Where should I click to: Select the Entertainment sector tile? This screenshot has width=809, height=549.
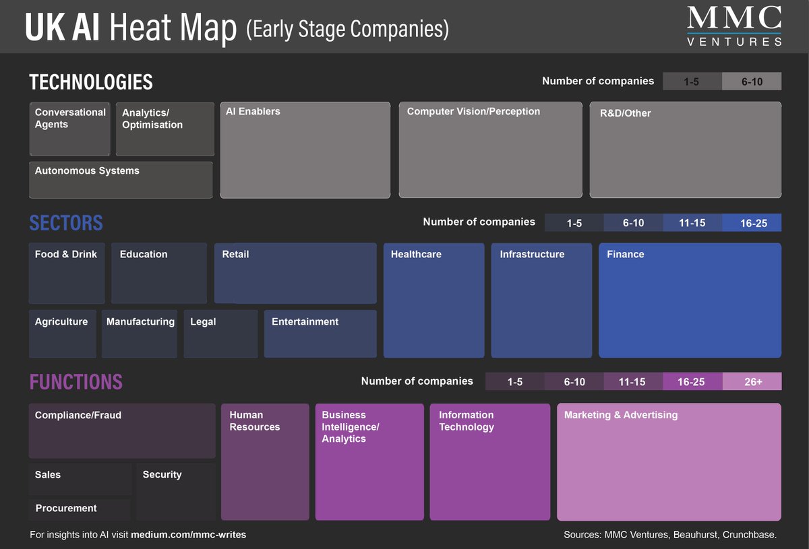pos(320,333)
